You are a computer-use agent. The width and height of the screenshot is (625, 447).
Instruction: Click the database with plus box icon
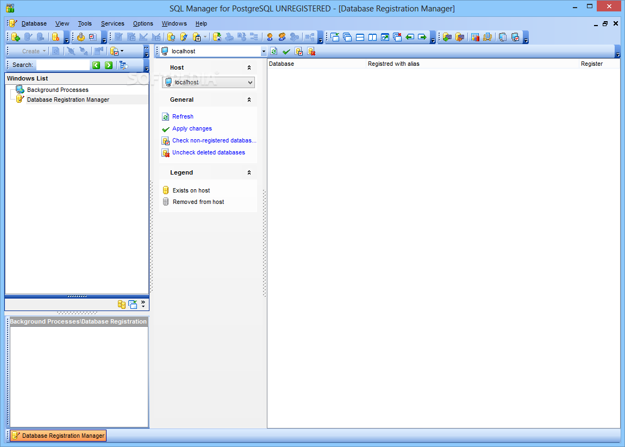[197, 37]
